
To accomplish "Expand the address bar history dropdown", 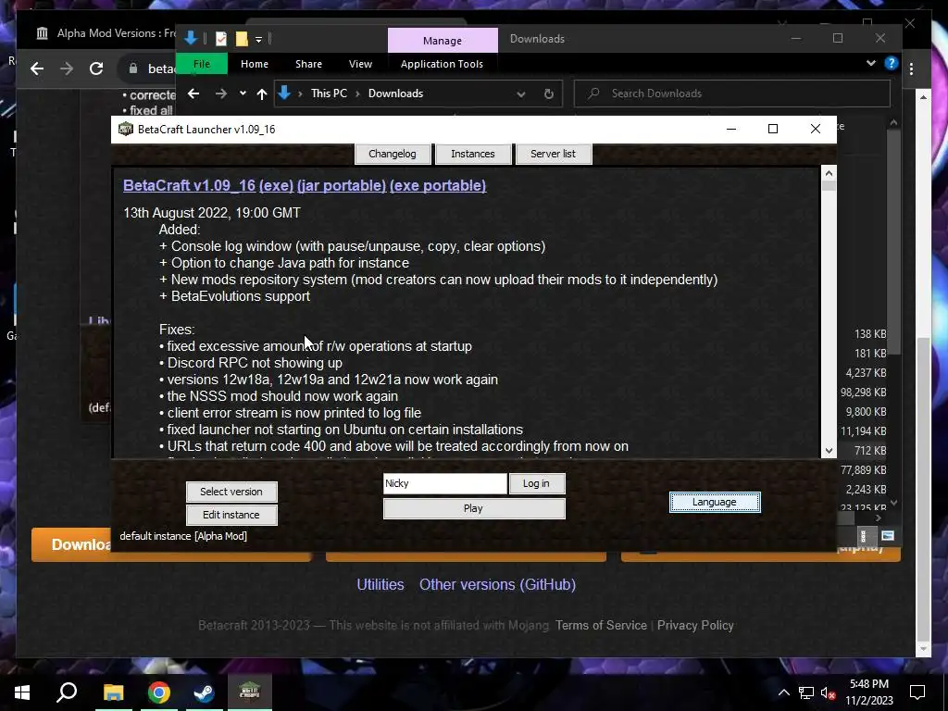I will (x=521, y=94).
